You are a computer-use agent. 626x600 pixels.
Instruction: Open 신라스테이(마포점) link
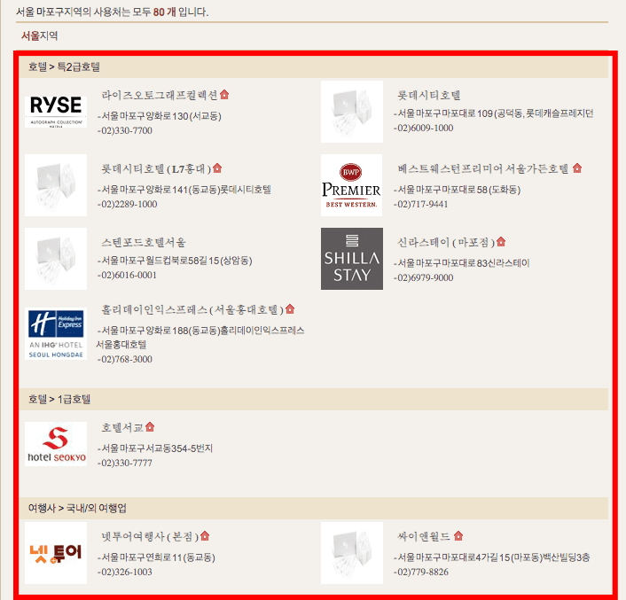pos(446,242)
